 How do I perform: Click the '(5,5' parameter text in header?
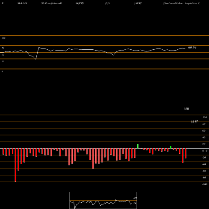tap(107, 3)
